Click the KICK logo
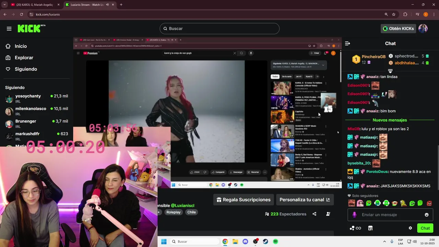Screen dimensions: 439x247 pyautogui.click(x=31, y=28)
